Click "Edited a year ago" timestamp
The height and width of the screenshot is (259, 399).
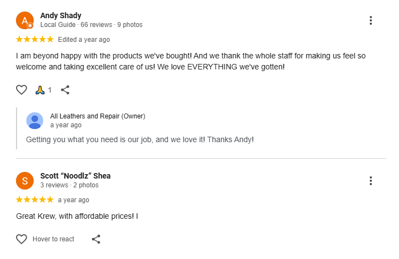(84, 40)
